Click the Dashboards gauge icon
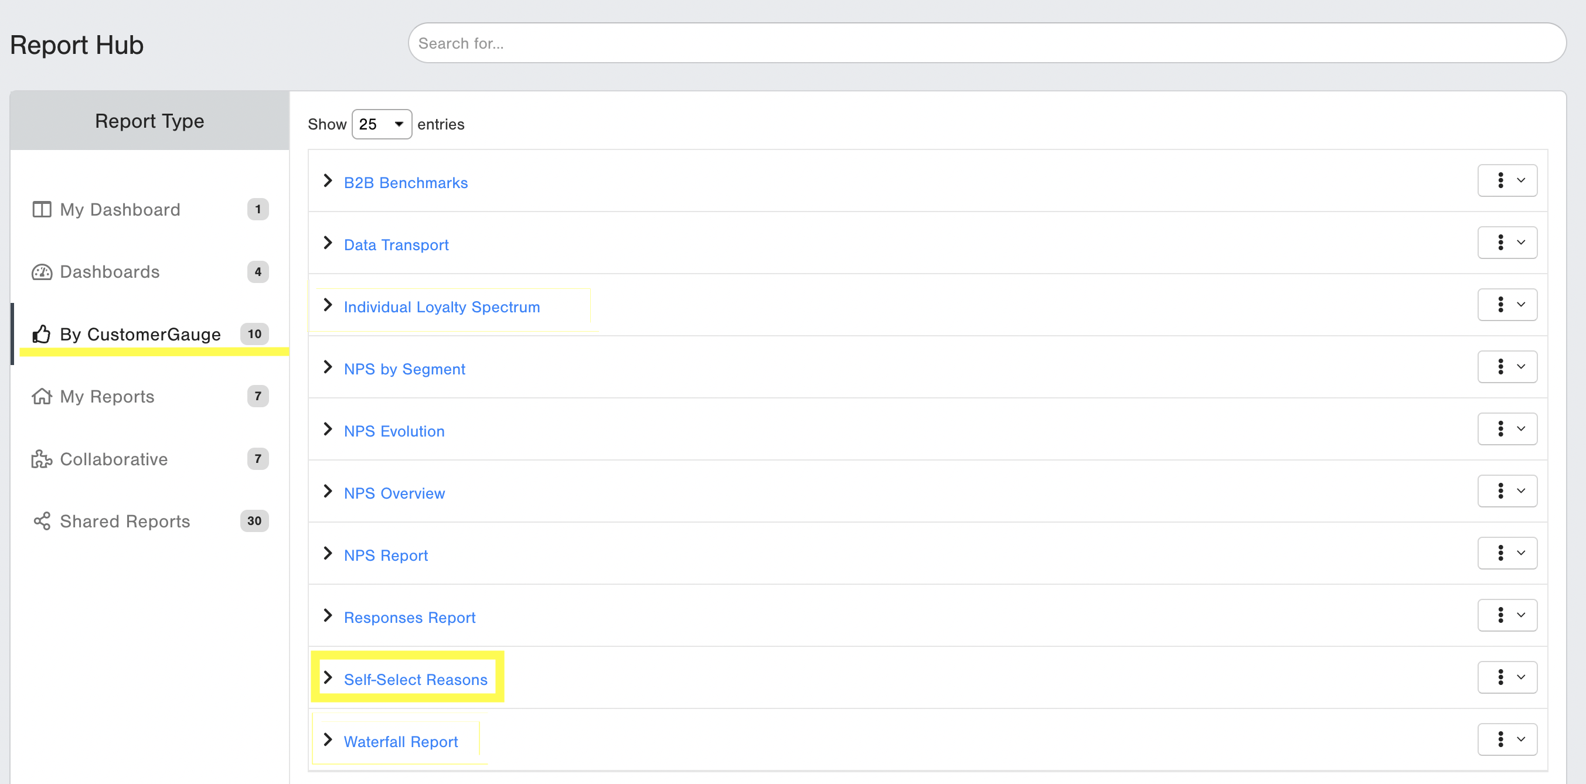Viewport: 1586px width, 784px height. click(41, 271)
